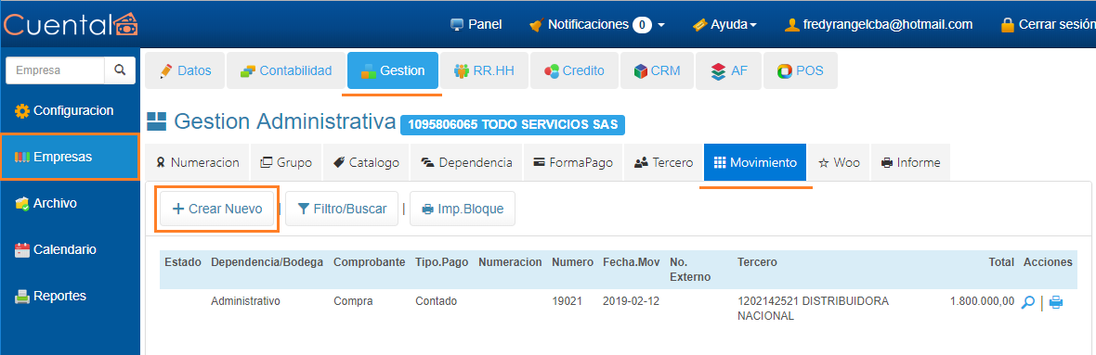
Task: Click Cerrar sesión to log out
Action: click(x=1049, y=24)
